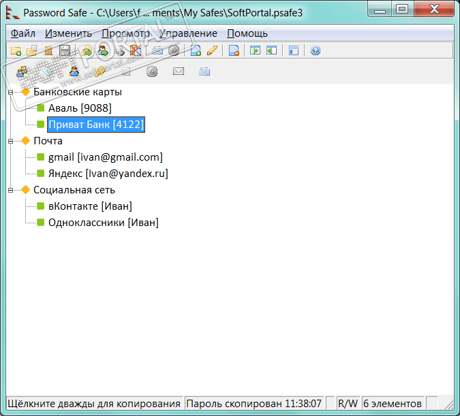This screenshot has height=416, width=460.
Task: Collapse the Социальная сеть group
Action: [10, 190]
